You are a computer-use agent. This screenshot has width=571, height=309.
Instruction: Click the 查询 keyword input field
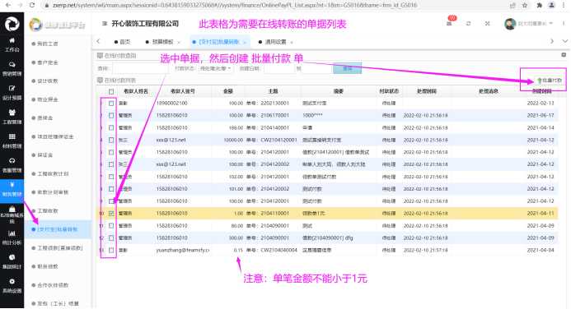tap(140, 68)
